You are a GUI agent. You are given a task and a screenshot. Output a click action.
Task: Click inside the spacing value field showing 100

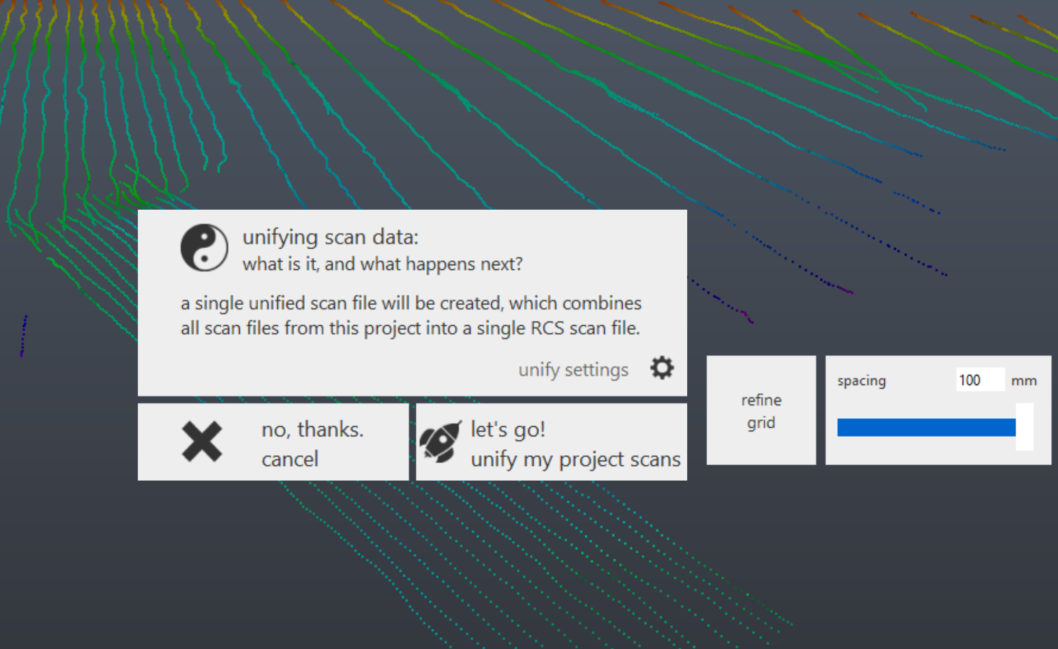coord(980,380)
